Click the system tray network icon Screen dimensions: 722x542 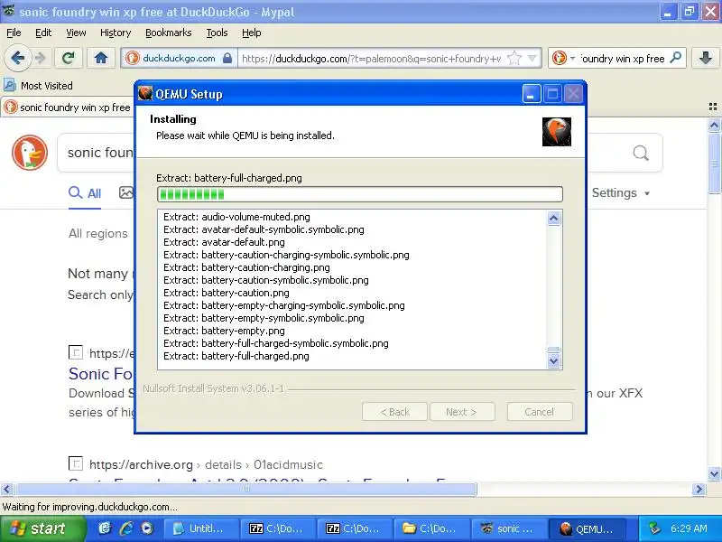[x=653, y=528]
